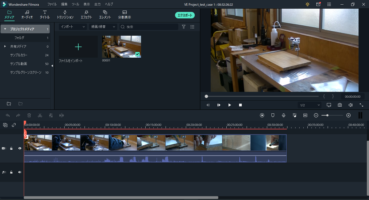
Task: Open the filter icon beside the search box
Action: pyautogui.click(x=184, y=27)
